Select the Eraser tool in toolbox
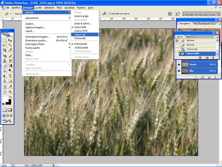The width and height of the screenshot is (222, 167). click(x=4, y=66)
